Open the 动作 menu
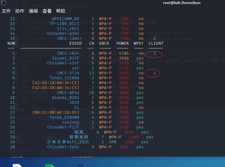The height and width of the screenshot is (167, 225). click(x=20, y=11)
